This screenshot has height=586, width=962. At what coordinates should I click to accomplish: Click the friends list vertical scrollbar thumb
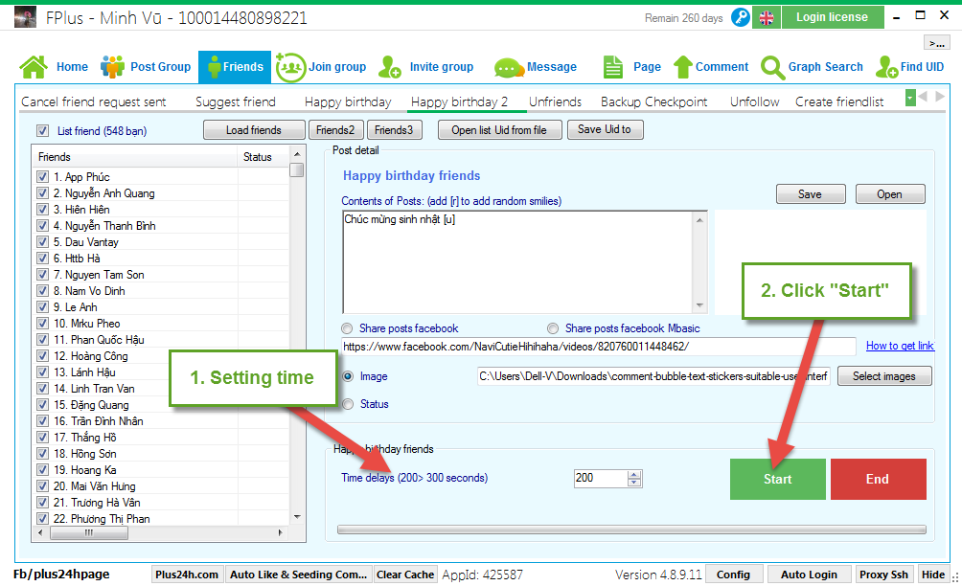click(297, 169)
